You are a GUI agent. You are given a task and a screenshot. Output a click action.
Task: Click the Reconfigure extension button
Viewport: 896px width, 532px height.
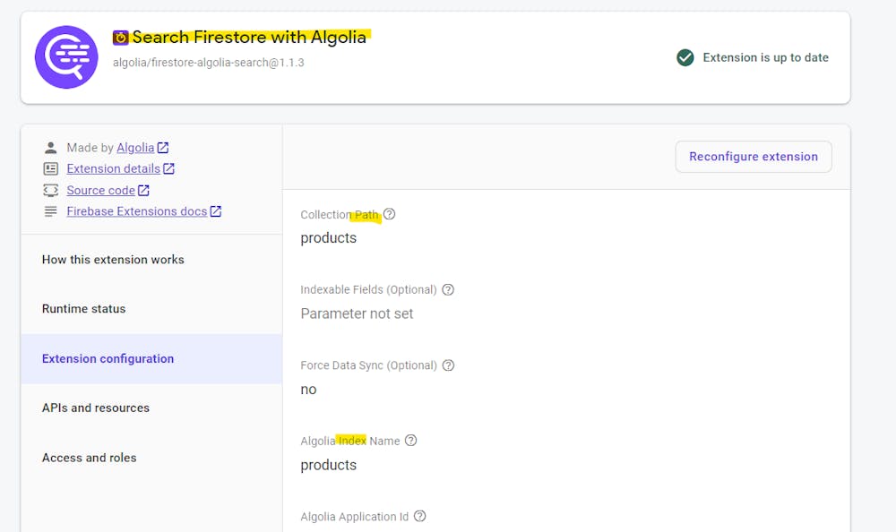(x=753, y=156)
